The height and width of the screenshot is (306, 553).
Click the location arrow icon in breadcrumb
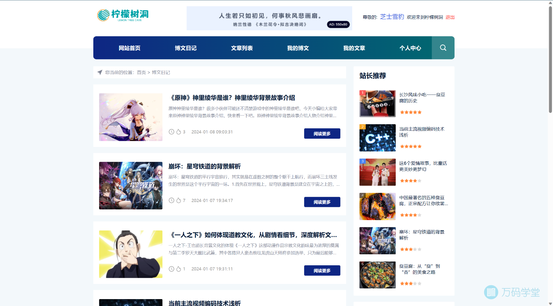(100, 72)
